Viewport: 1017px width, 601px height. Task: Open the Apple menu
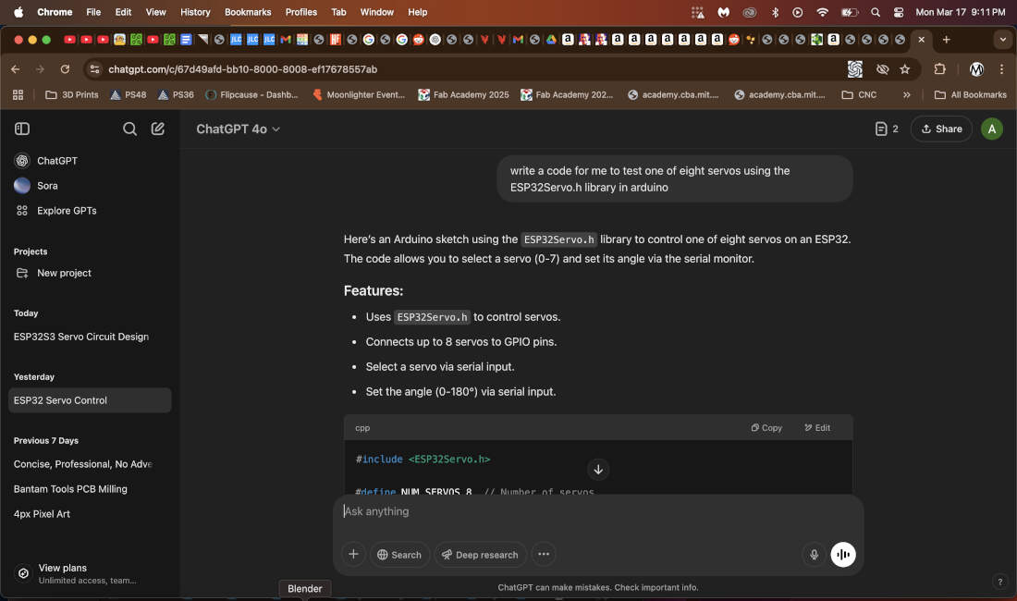pyautogui.click(x=18, y=12)
